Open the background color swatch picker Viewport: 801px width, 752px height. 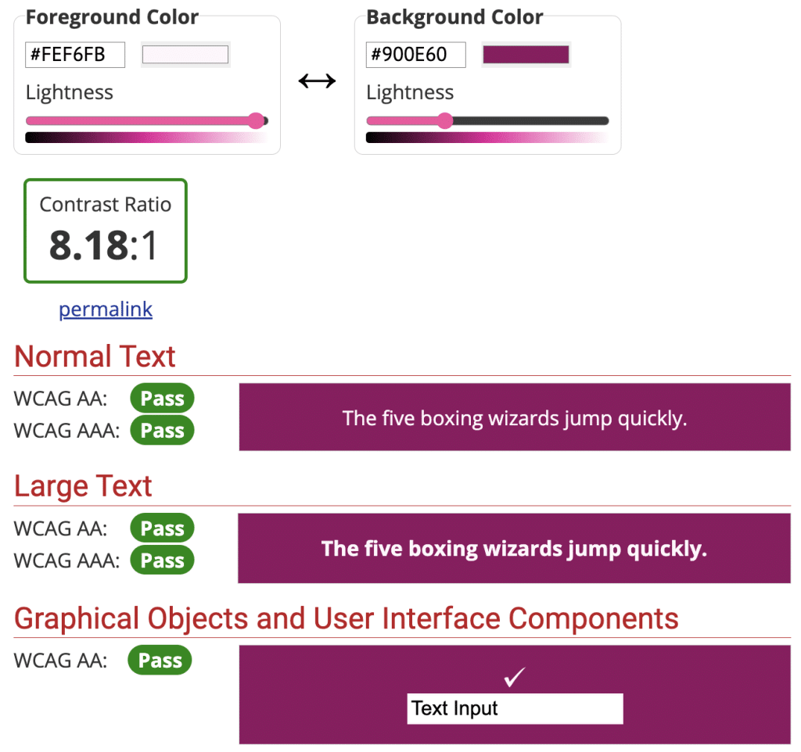(526, 55)
